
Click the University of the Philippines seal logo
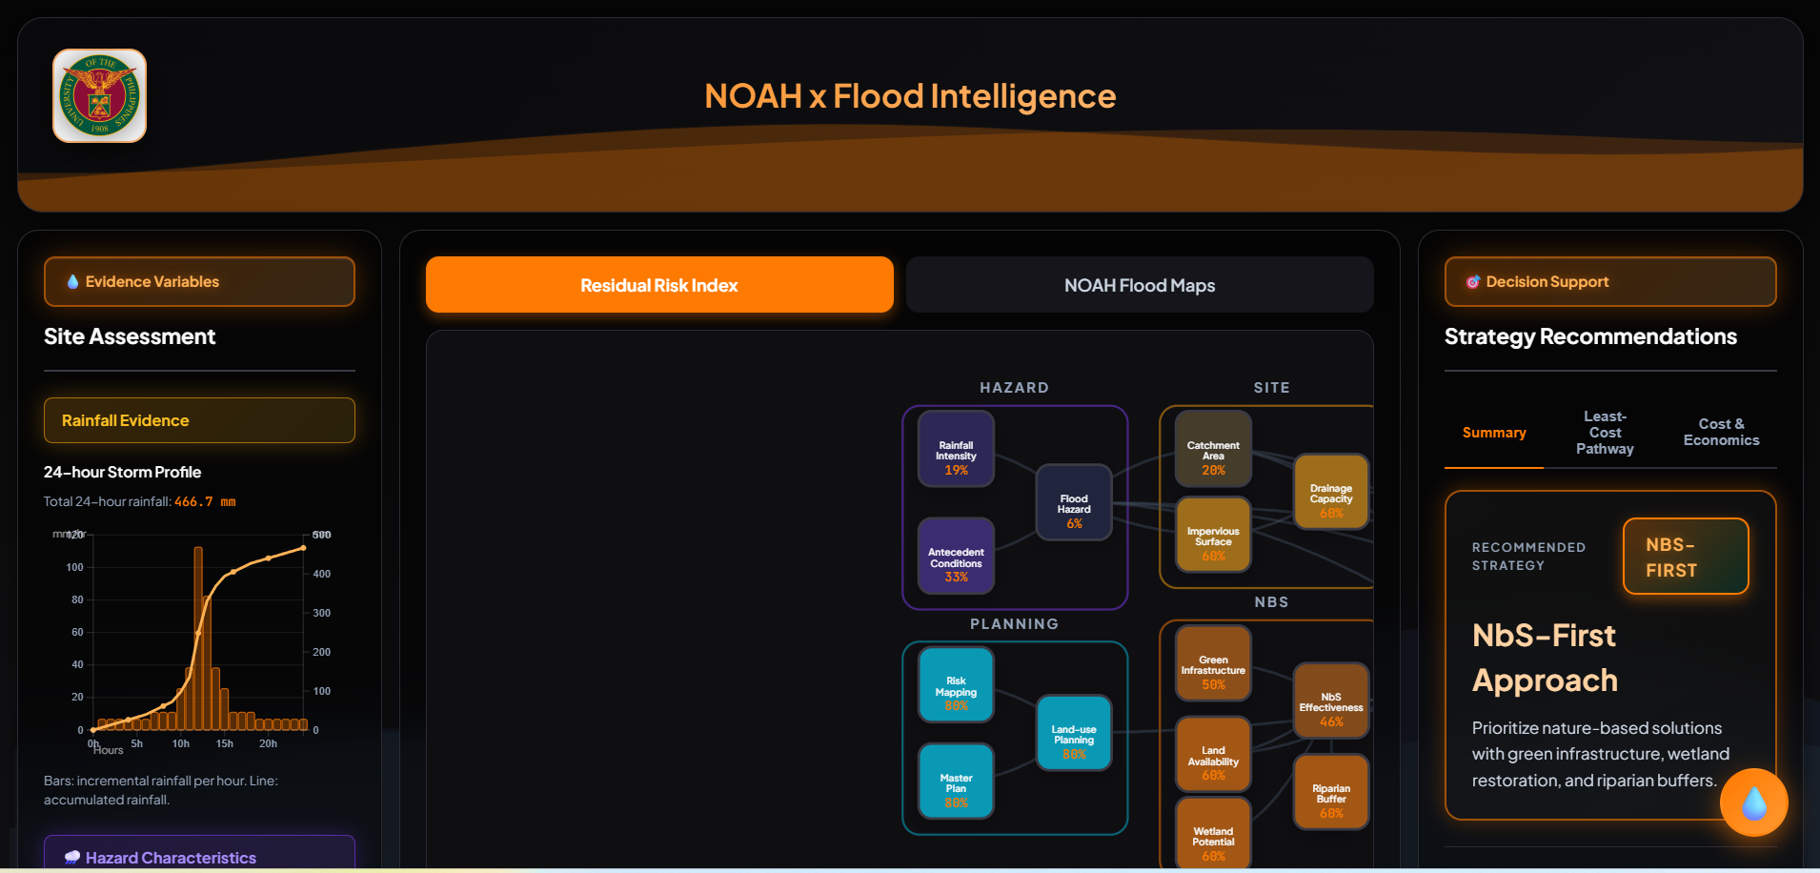(99, 95)
